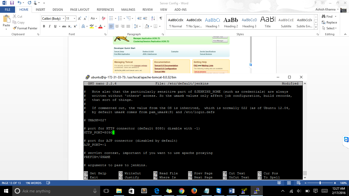Click the Save icon in quick access toolbar
This screenshot has width=349, height=196.
coord(12,3)
